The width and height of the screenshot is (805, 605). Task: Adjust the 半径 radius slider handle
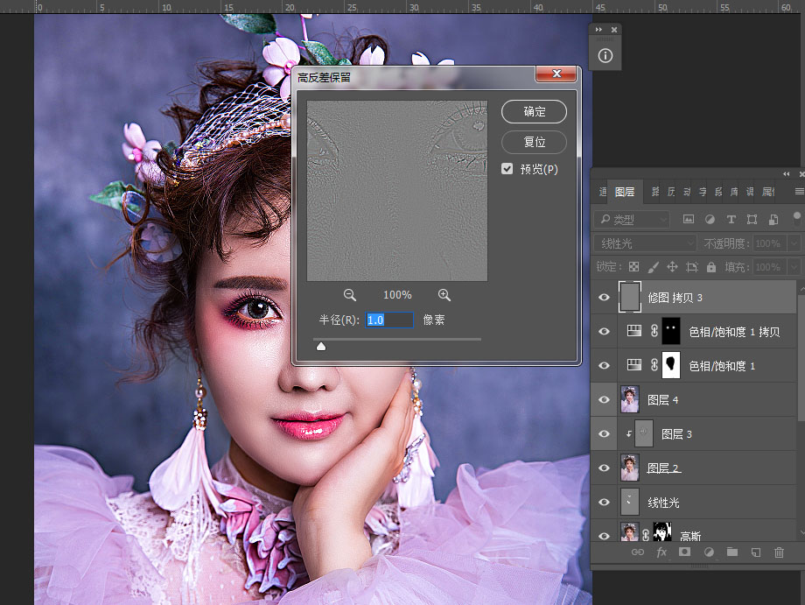pos(321,347)
